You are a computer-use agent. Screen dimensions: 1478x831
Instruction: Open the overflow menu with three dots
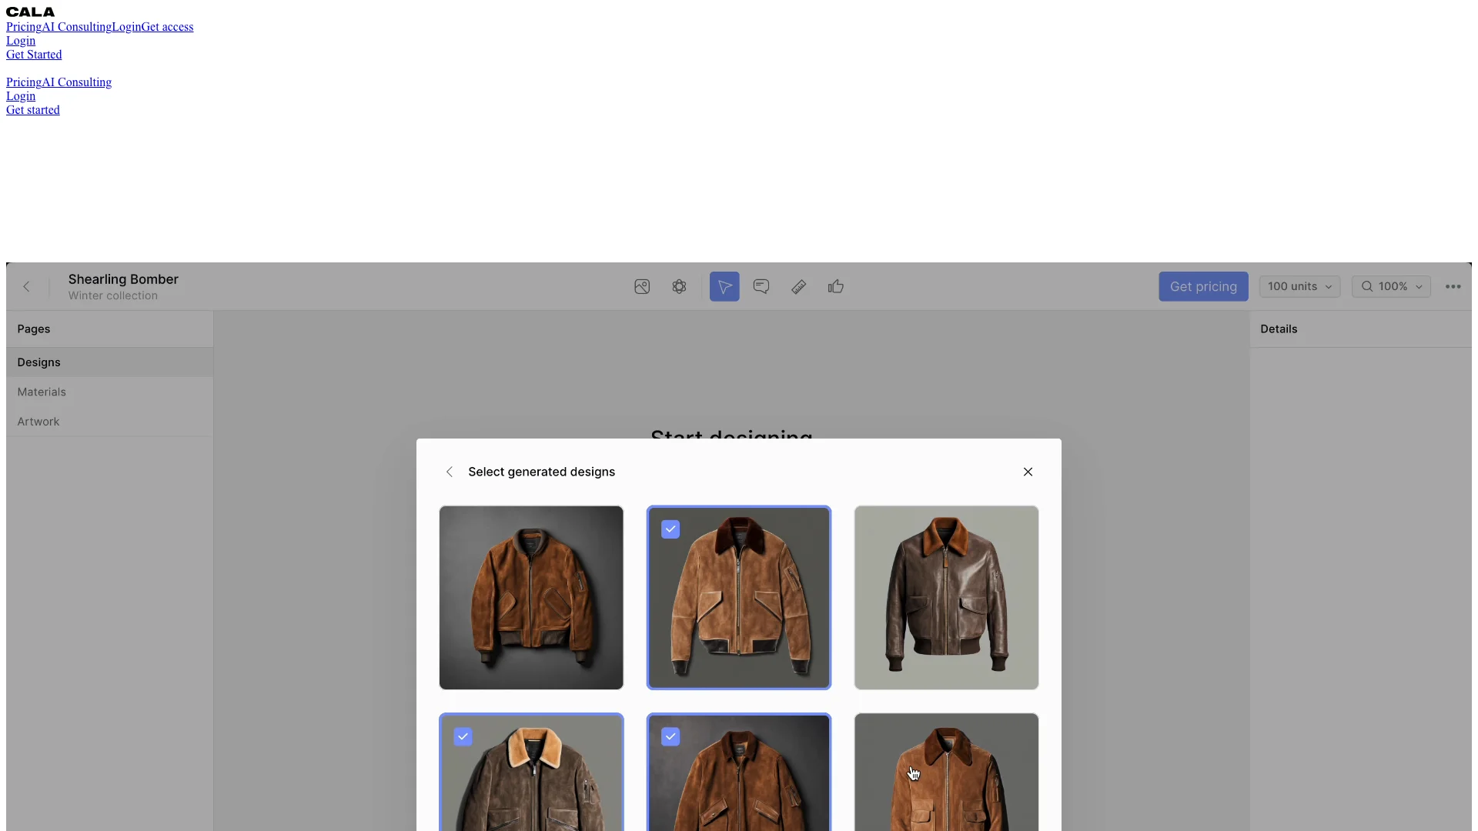(1453, 286)
